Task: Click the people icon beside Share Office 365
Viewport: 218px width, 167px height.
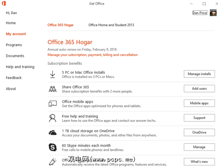Action: (52, 89)
